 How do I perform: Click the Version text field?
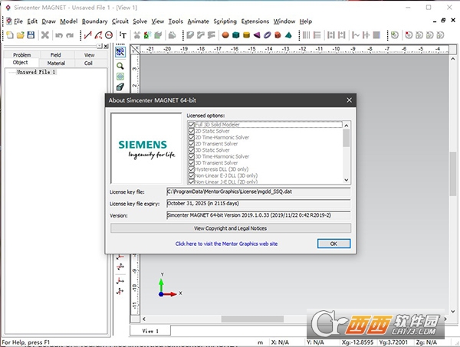[258, 215]
